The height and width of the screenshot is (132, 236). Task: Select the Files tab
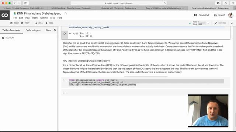pos(48,30)
